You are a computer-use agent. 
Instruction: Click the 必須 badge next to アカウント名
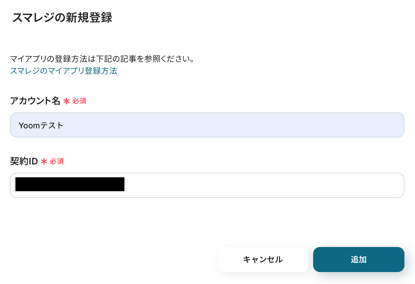click(x=79, y=101)
